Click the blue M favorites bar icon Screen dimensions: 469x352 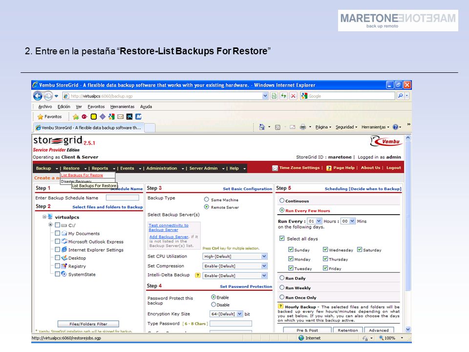[138, 117]
